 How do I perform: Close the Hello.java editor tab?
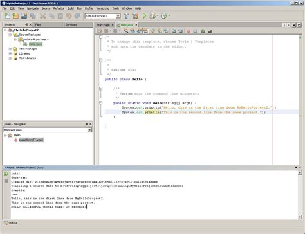pyautogui.click(x=136, y=25)
